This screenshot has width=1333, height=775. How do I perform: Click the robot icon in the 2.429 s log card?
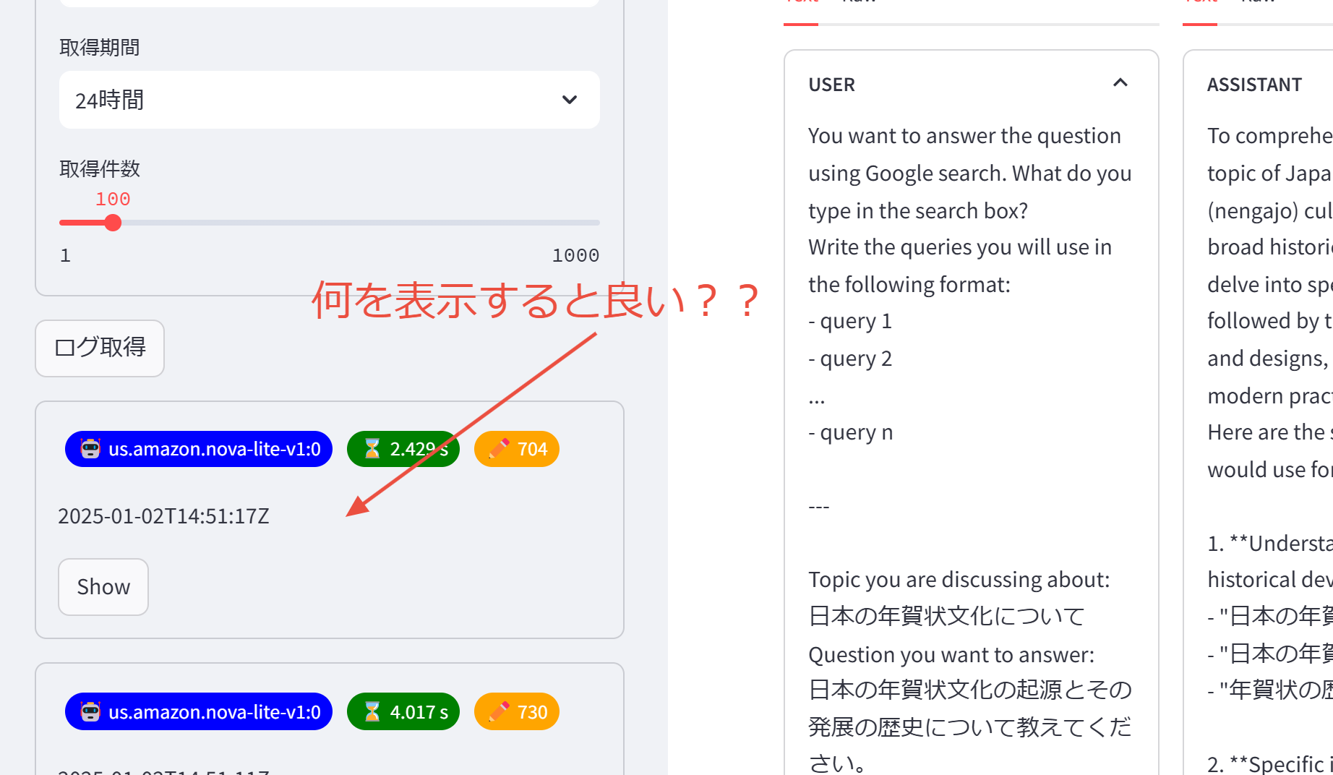tap(90, 449)
